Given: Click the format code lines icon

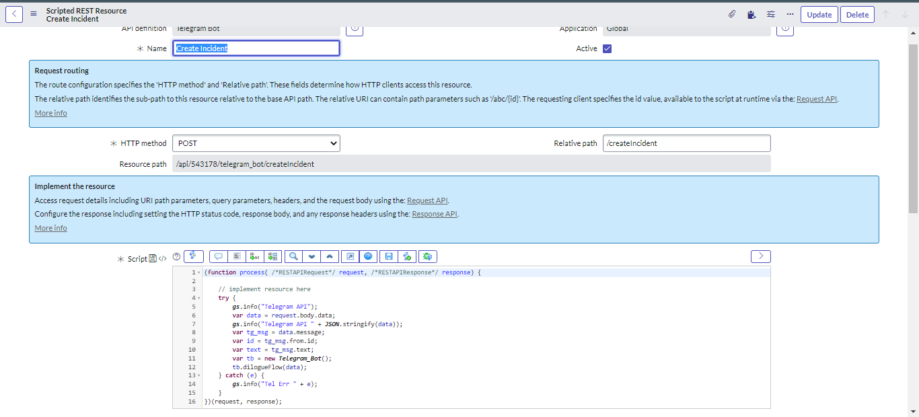Looking at the screenshot, I should 237,256.
